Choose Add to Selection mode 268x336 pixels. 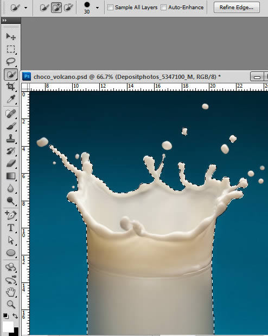56,8
